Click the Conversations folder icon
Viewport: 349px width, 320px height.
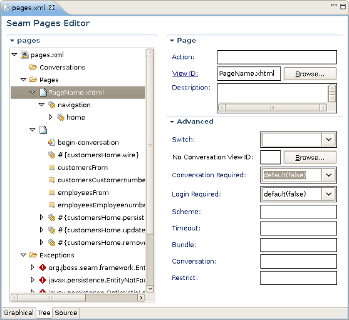[x=33, y=67]
